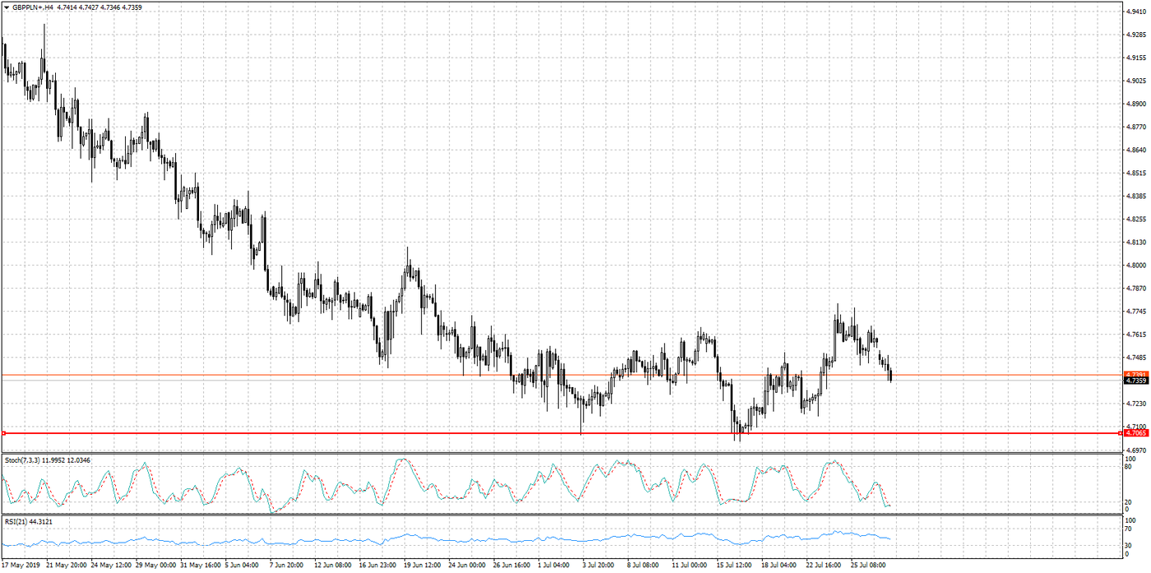Click the GBPPLN+,H4 chart title label

(34, 7)
